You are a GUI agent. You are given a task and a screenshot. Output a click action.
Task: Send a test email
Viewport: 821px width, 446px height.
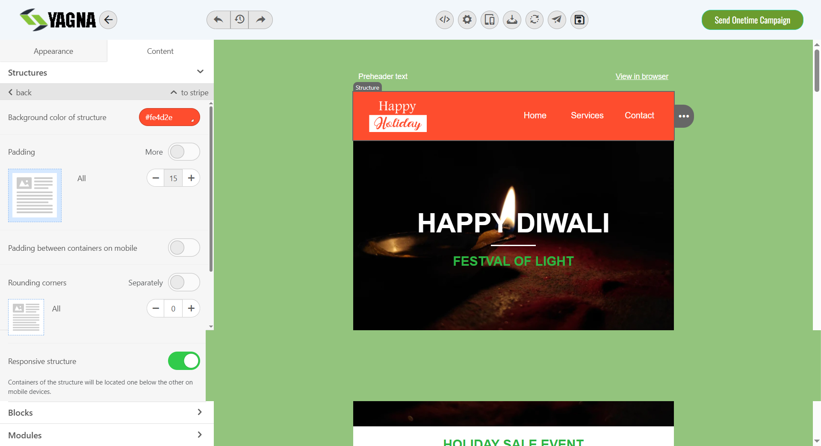[x=556, y=20]
